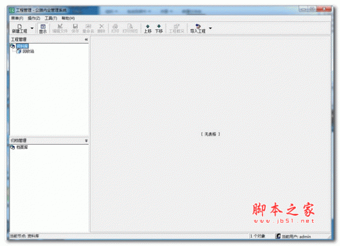
Task: Select the 档案库 archive node
Action: point(22,148)
